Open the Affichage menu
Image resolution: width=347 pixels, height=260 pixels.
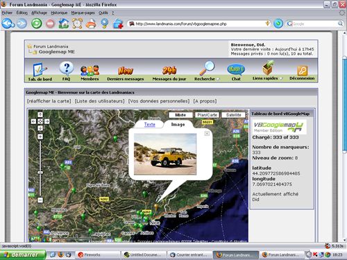point(39,13)
